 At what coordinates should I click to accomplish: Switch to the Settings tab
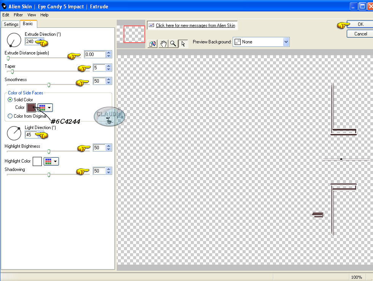pos(11,24)
